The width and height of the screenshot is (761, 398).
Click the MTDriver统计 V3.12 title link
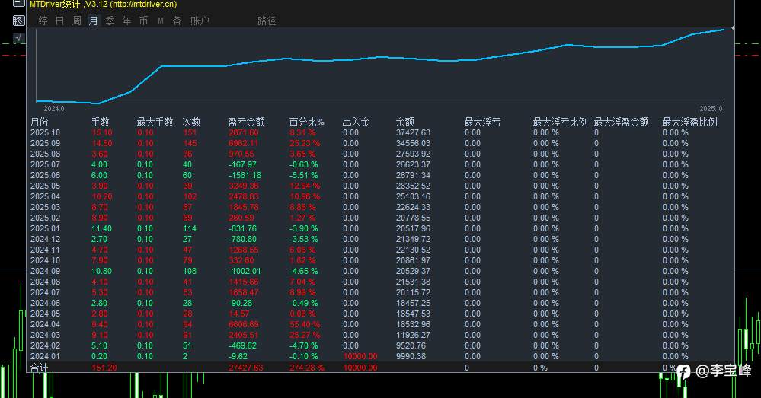[104, 5]
